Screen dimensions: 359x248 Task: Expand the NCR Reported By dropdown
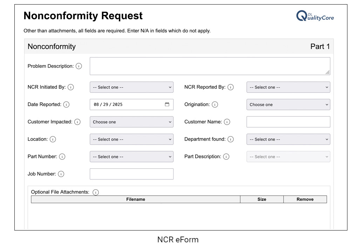[288, 87]
